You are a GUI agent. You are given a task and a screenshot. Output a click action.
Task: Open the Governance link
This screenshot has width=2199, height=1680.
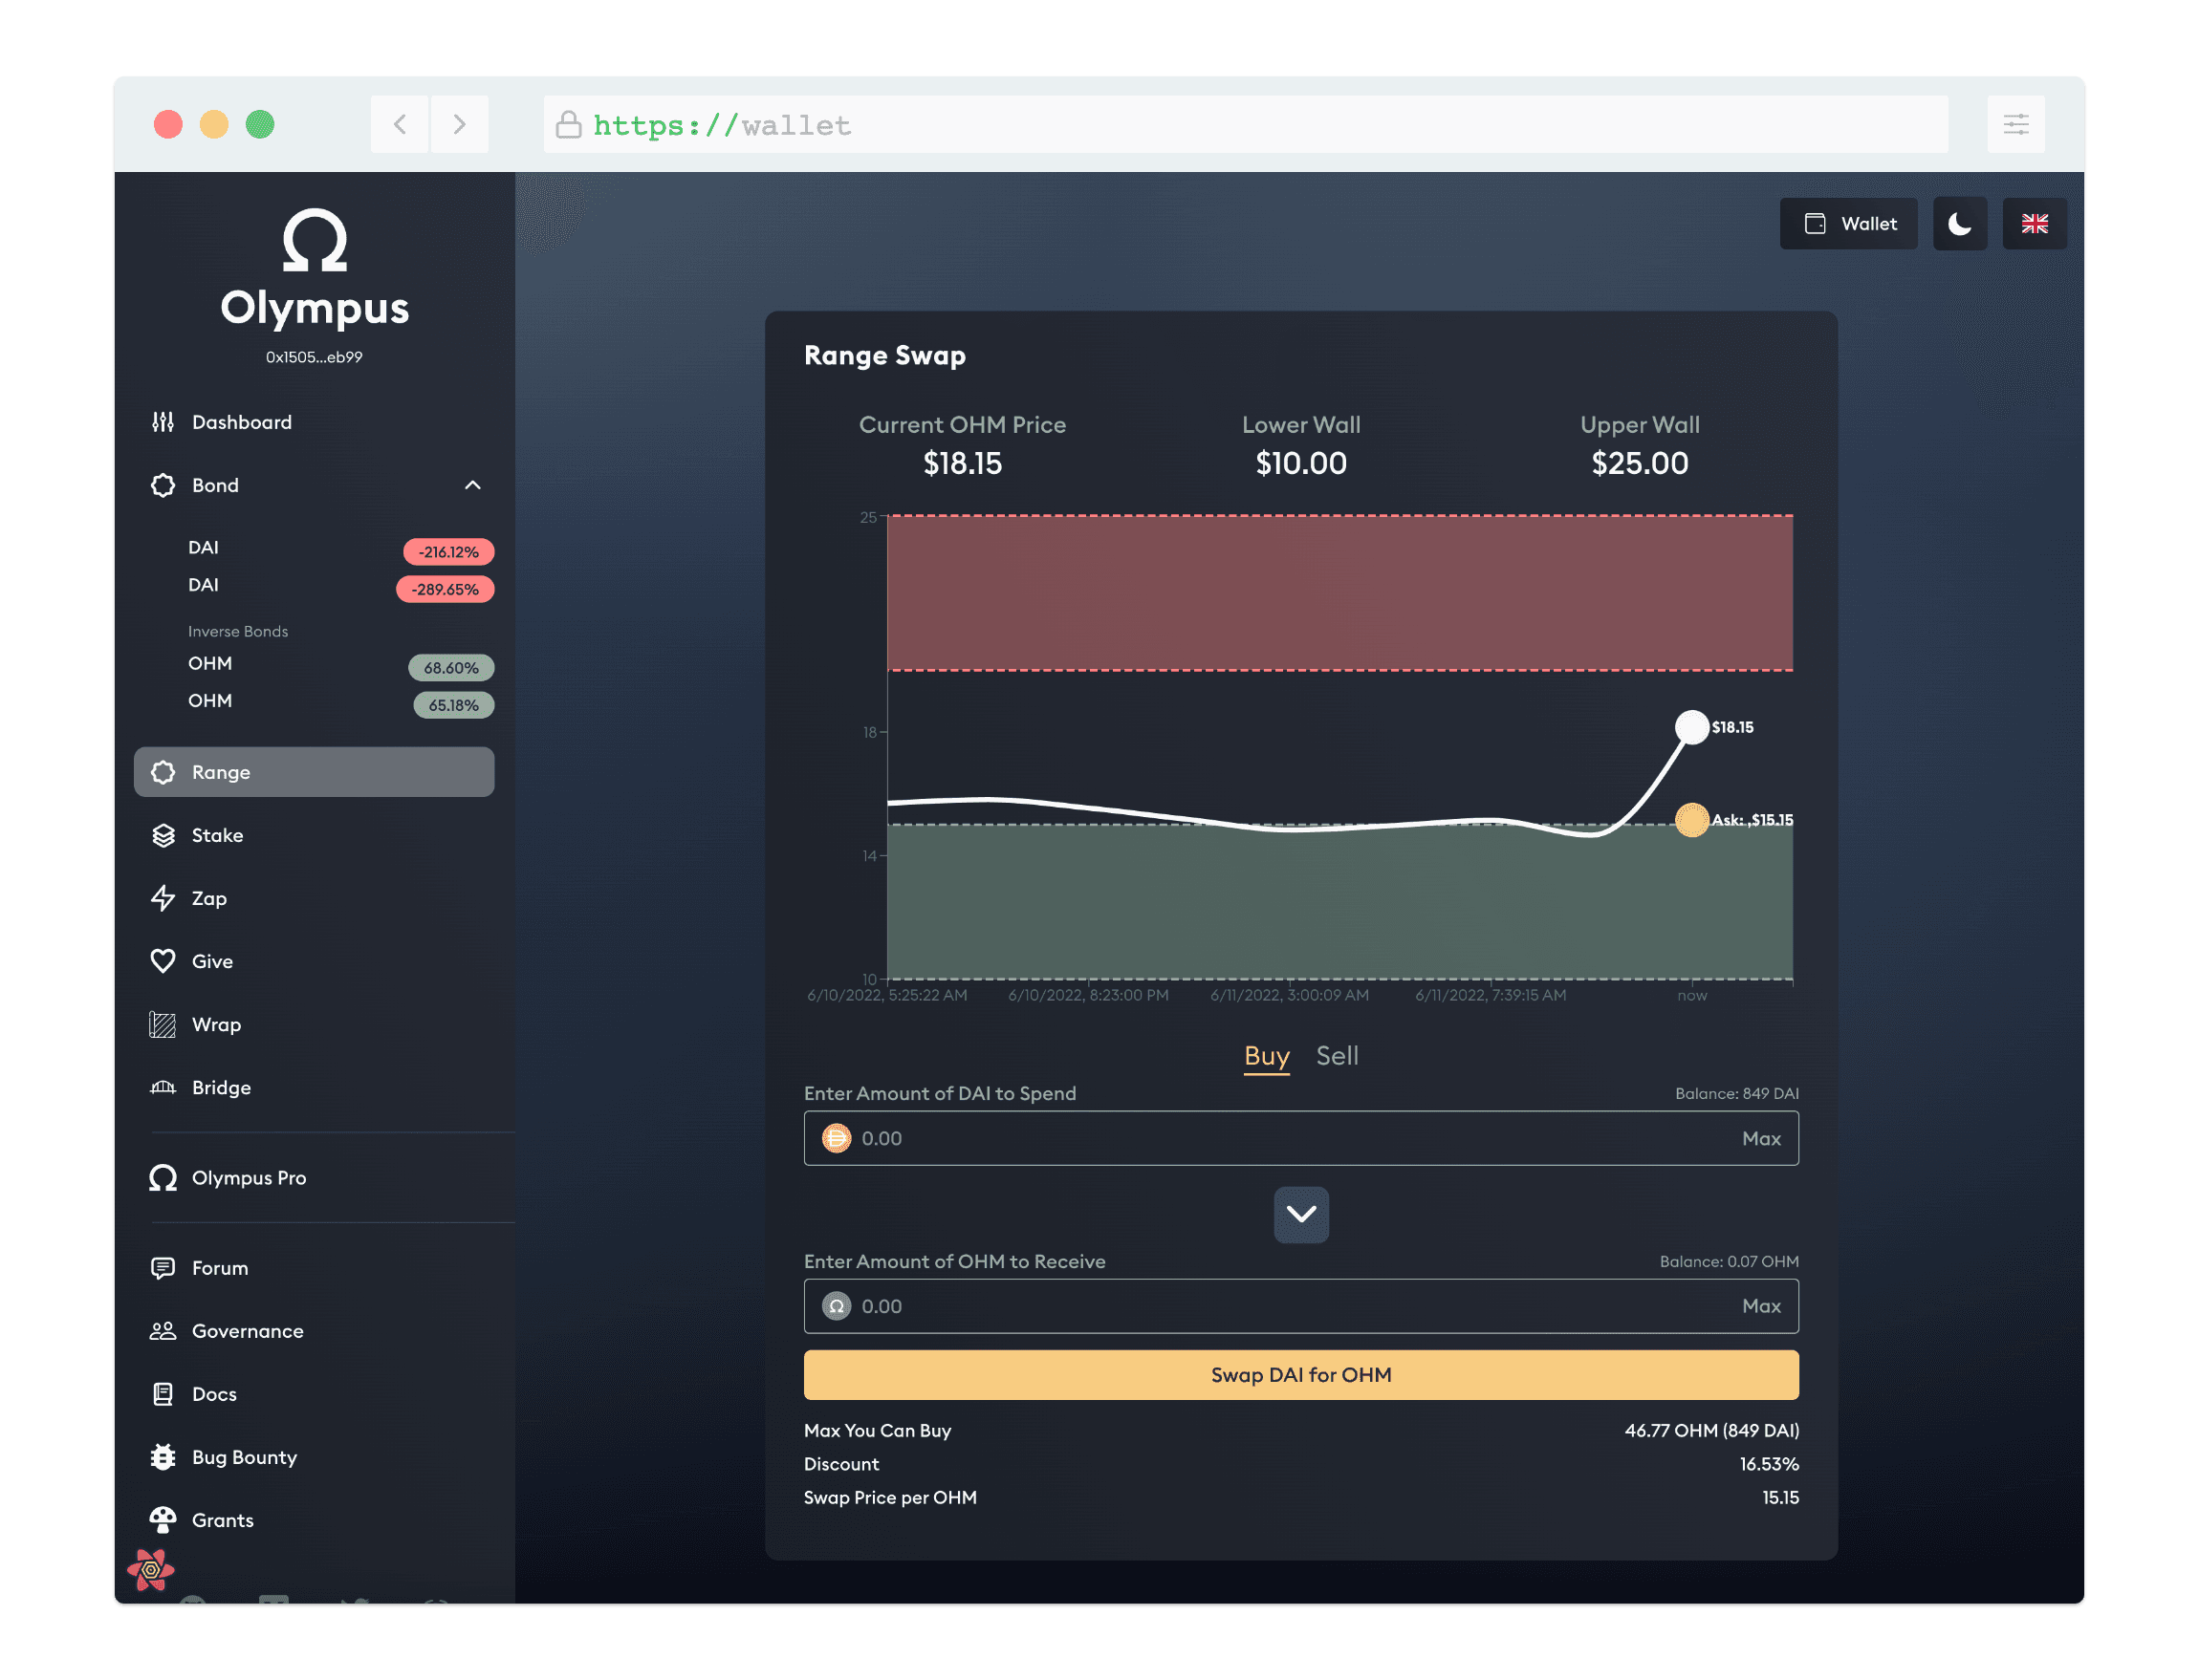(x=315, y=1330)
